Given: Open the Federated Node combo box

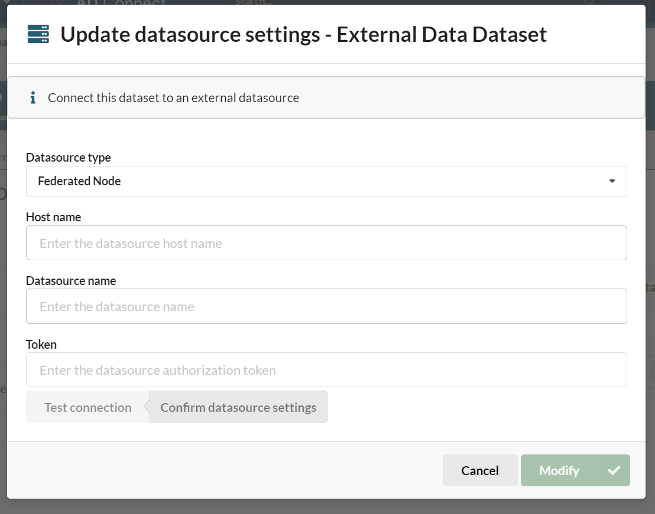Looking at the screenshot, I should 319,181.
